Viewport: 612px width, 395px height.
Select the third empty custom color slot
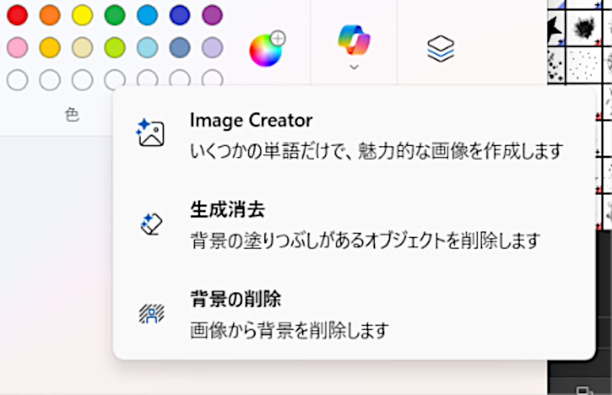pos(82,80)
